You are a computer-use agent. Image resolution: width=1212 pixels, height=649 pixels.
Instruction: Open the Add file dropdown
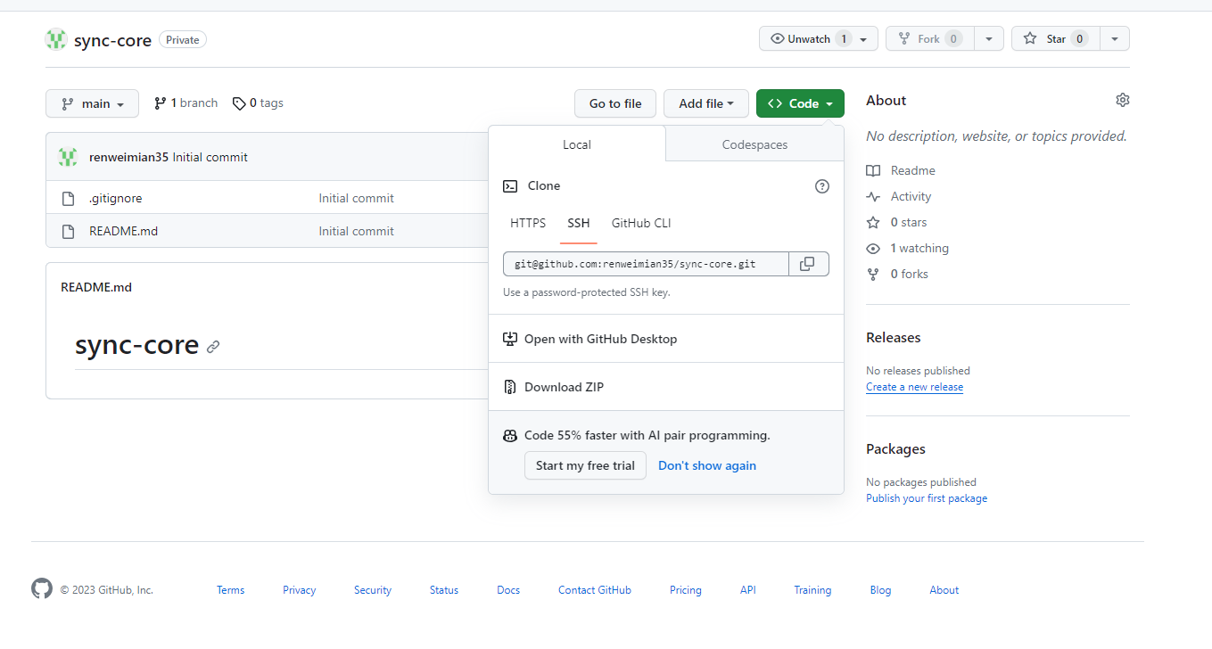(x=705, y=103)
